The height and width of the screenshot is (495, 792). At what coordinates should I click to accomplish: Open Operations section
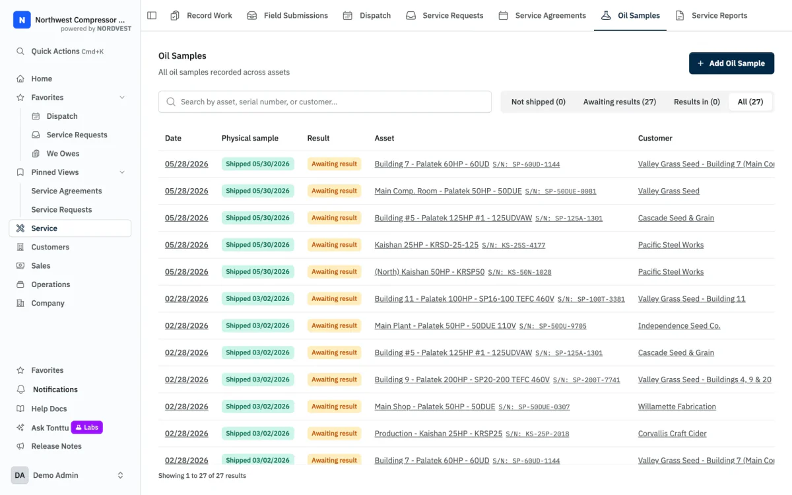pos(51,284)
